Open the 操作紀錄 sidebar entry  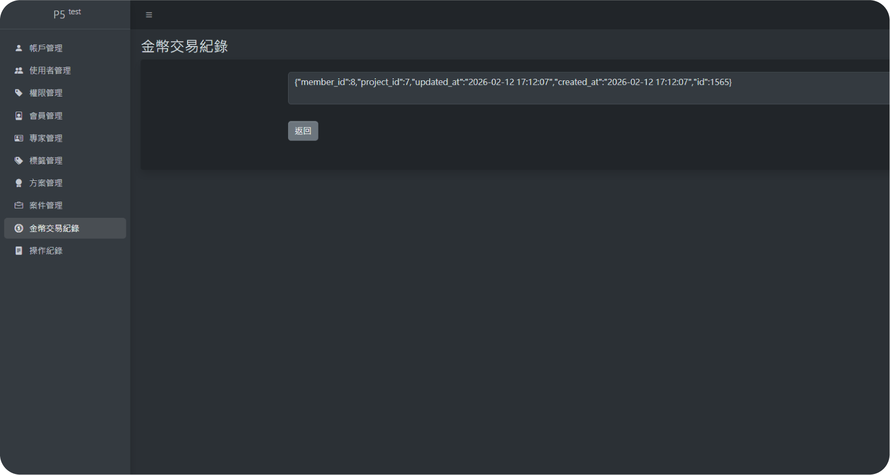[46, 251]
